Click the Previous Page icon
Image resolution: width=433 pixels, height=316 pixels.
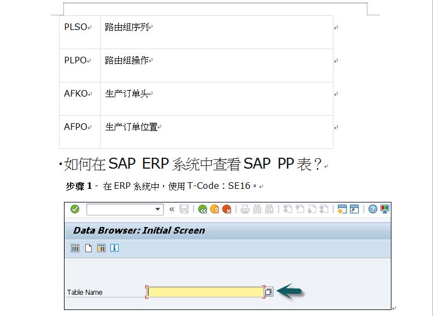(x=300, y=209)
